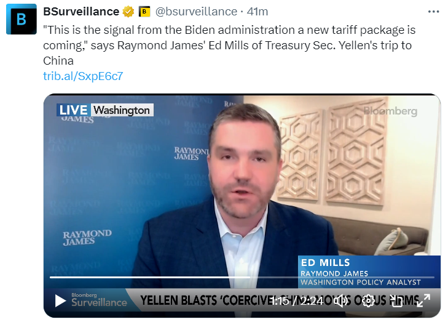
Task: Open the BSurveillance profile avatar
Action: click(22, 19)
